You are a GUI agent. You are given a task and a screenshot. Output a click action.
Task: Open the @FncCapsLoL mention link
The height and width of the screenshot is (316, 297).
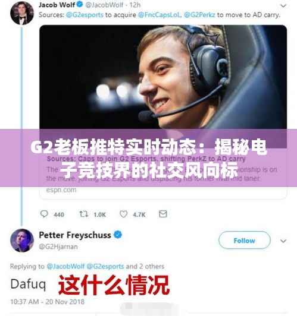(160, 15)
